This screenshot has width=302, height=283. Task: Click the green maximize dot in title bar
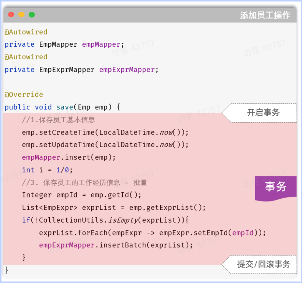(32, 14)
